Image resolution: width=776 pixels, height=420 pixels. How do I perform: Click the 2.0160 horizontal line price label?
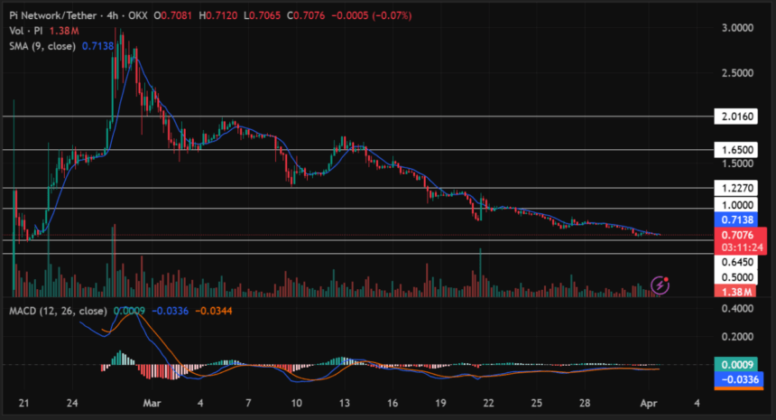736,117
